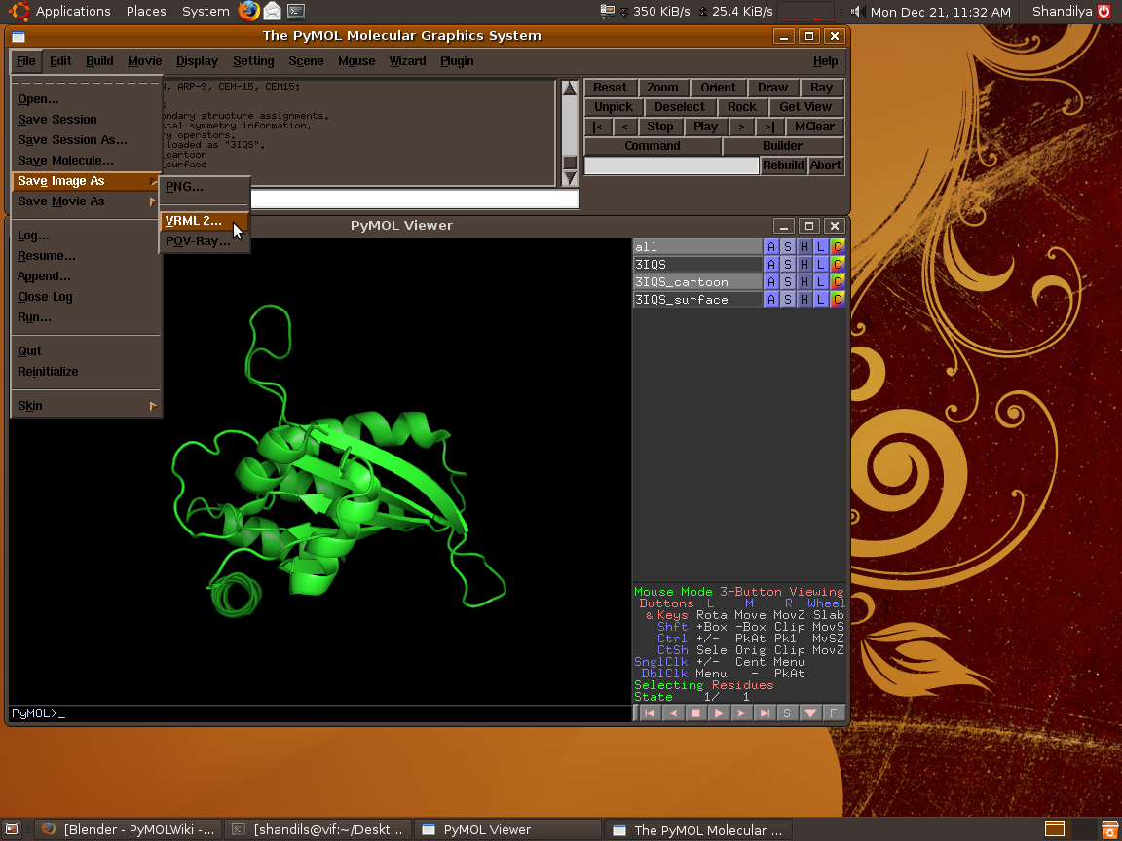Click the PyMOL command line in the viewer

point(319,713)
